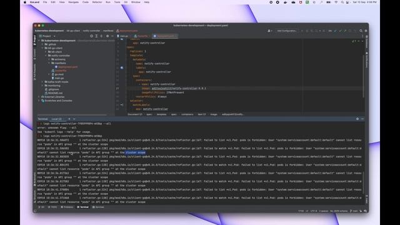This screenshot has width=400, height=225.
Task: Click 'containers' in editor breadcrumbs
Action: tap(187, 114)
